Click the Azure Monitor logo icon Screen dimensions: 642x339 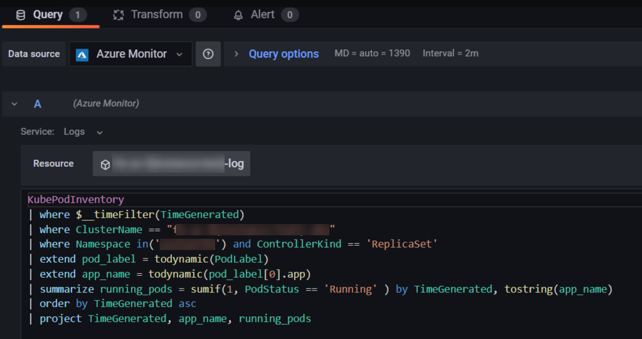[82, 54]
